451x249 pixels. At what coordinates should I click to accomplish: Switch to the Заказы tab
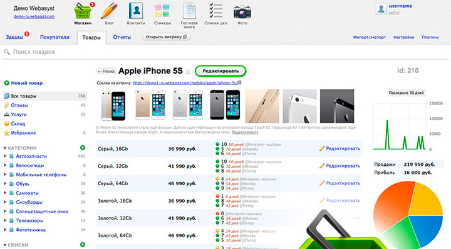click(x=14, y=37)
